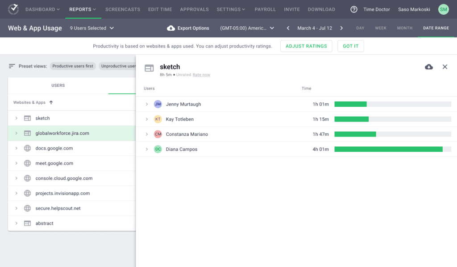The width and height of the screenshot is (457, 267).
Task: Click Jenny Murtaugh's JM avatar
Action: coord(158,104)
